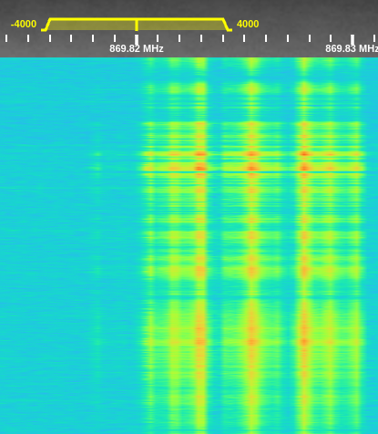This screenshot has height=434, width=378.
Task: Click inside the shaded yellow passband, left half
Action: coord(91,26)
